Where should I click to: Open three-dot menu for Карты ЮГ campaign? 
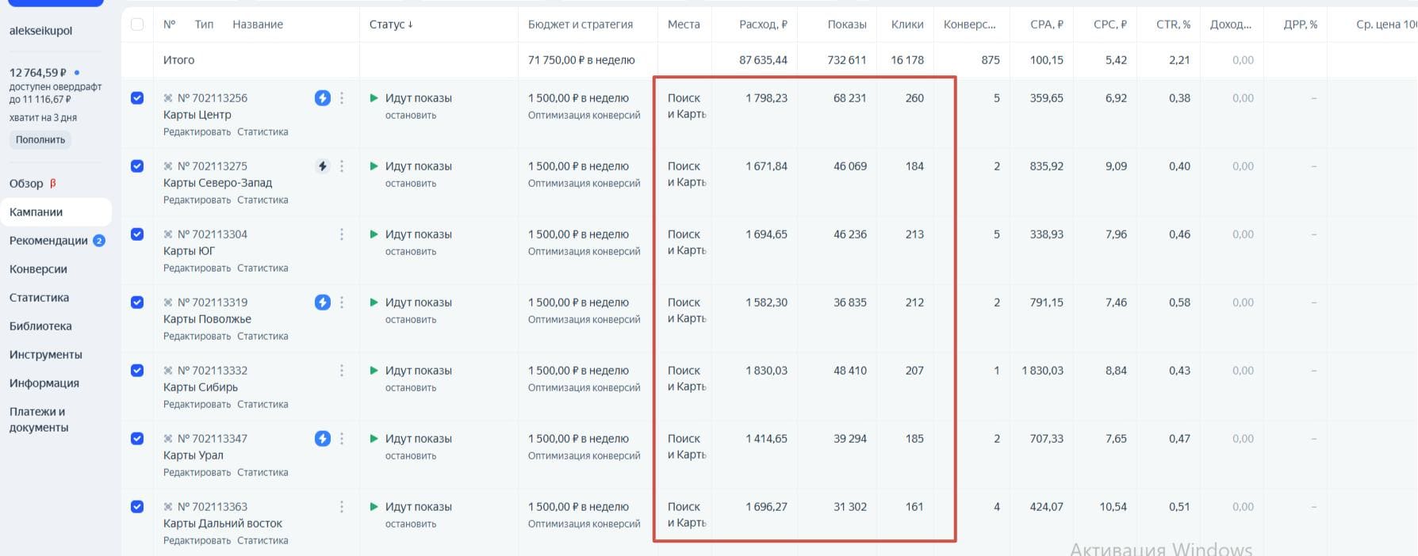pyautogui.click(x=342, y=234)
